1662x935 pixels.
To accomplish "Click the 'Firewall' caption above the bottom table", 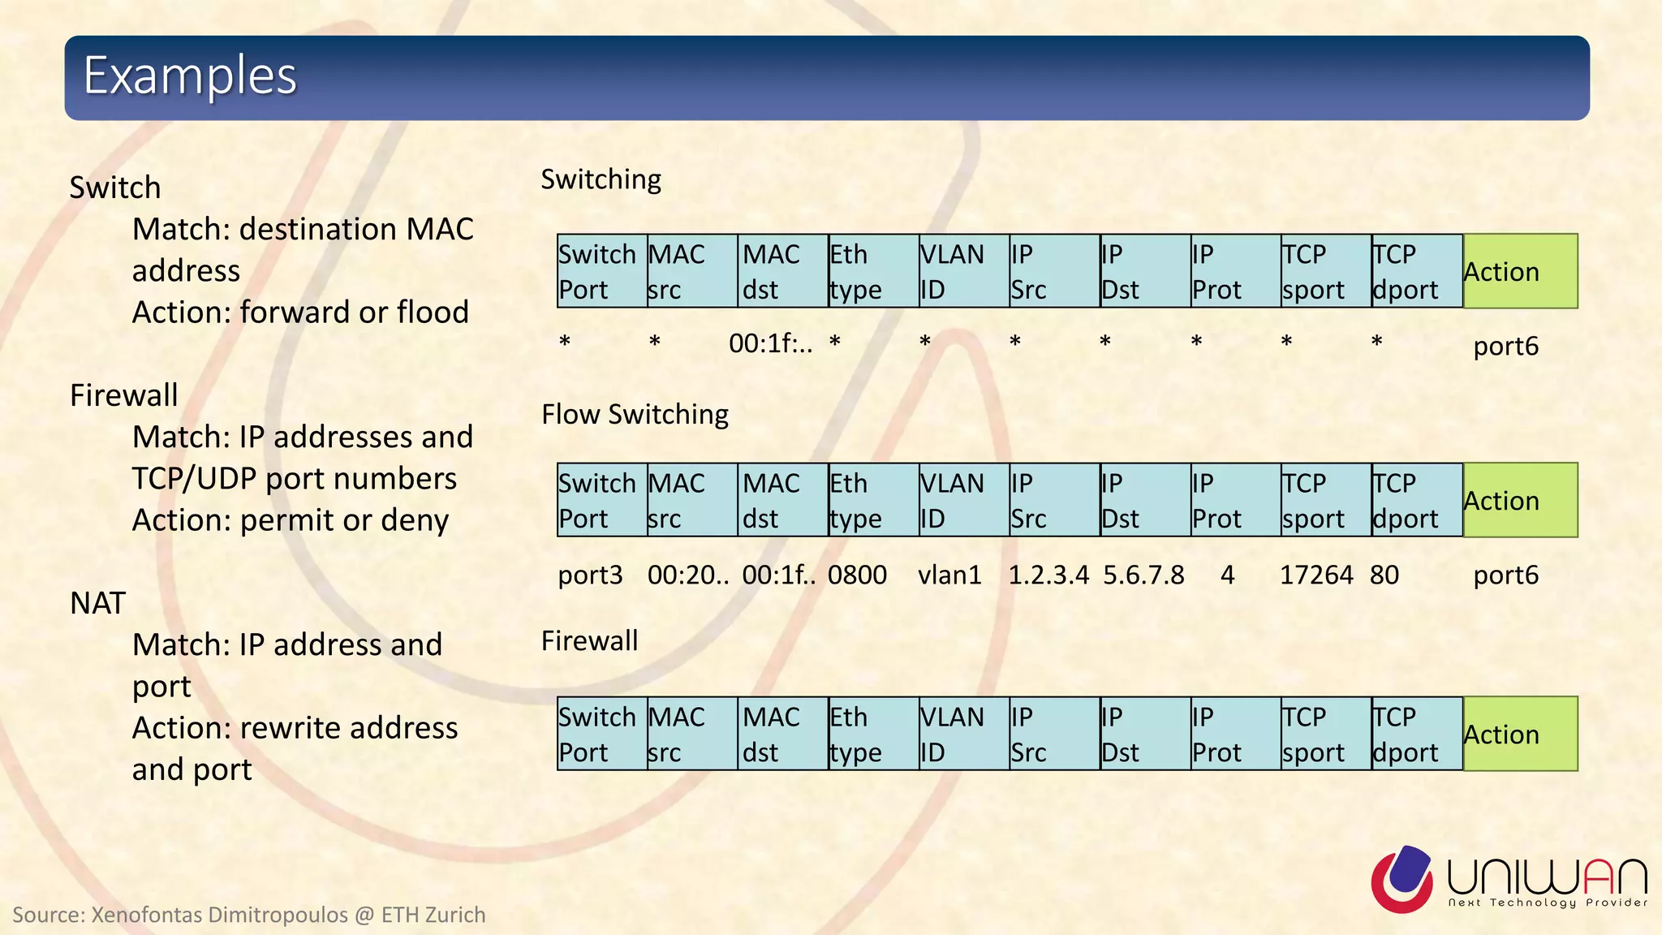I will (x=589, y=640).
